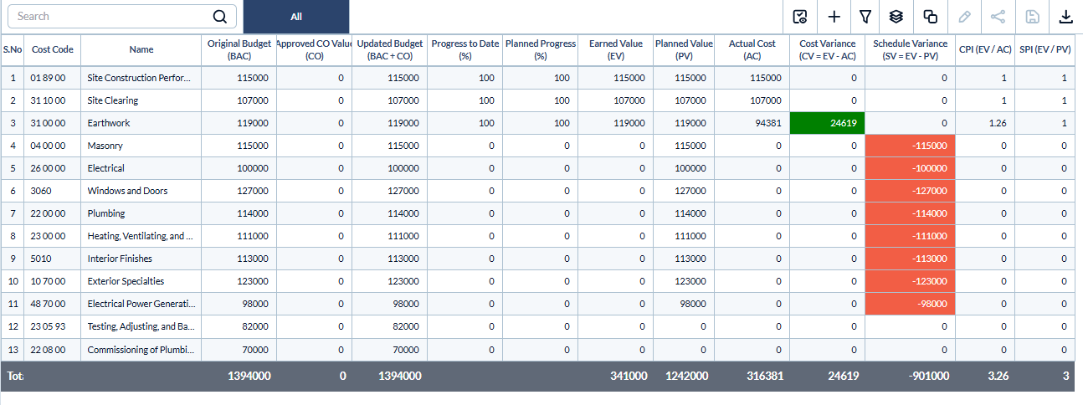The width and height of the screenshot is (1083, 405).
Task: Select the green 24619 cost variance cell
Action: pyautogui.click(x=828, y=123)
